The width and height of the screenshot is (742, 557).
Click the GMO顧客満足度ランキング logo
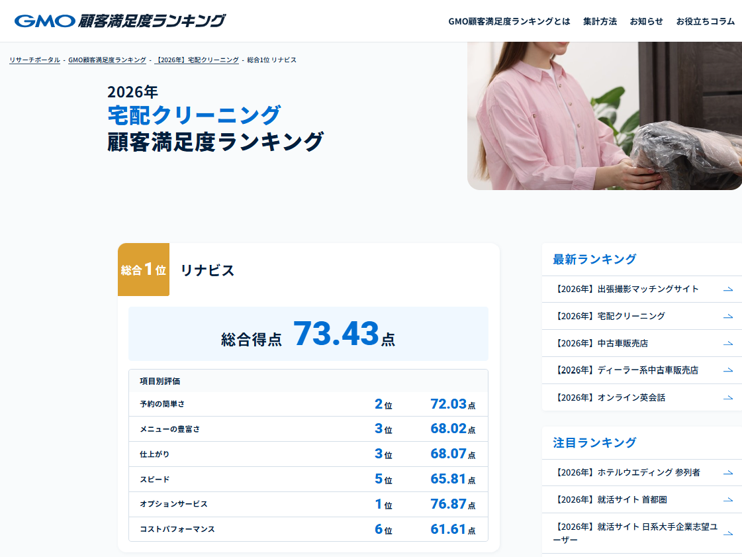click(120, 21)
